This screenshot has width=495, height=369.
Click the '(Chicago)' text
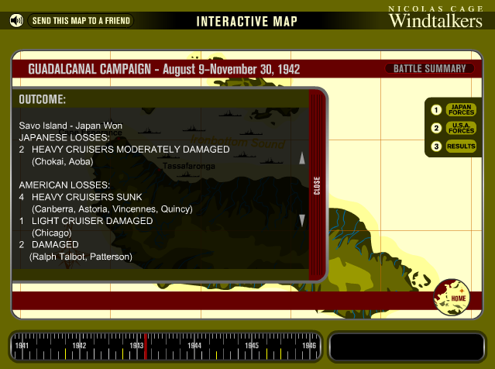(x=52, y=233)
